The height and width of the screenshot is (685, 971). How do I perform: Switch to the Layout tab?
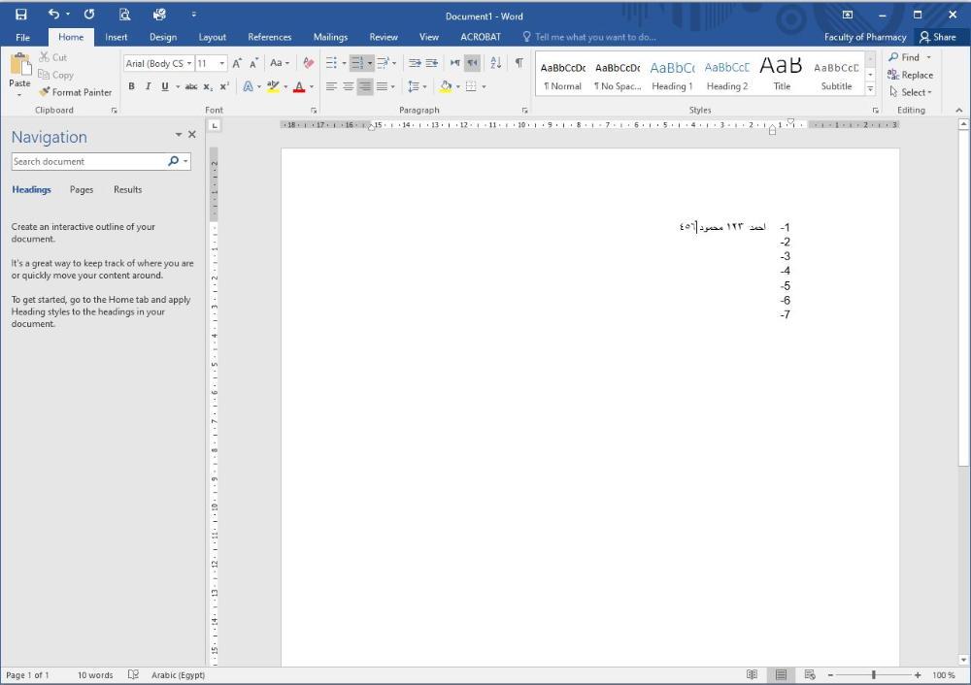click(212, 37)
